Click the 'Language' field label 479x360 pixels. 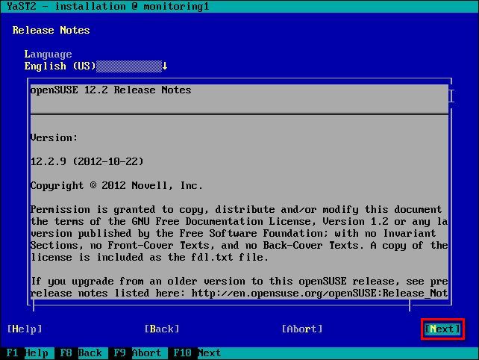tap(48, 54)
